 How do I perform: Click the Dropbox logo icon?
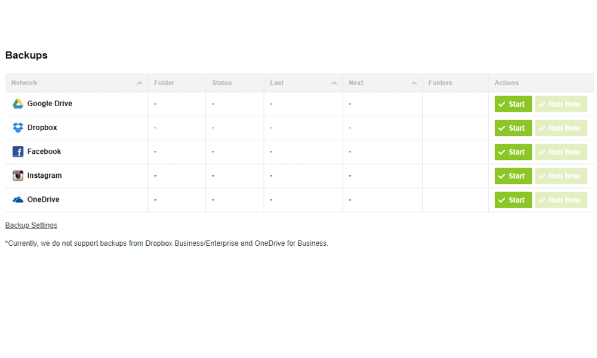click(18, 128)
